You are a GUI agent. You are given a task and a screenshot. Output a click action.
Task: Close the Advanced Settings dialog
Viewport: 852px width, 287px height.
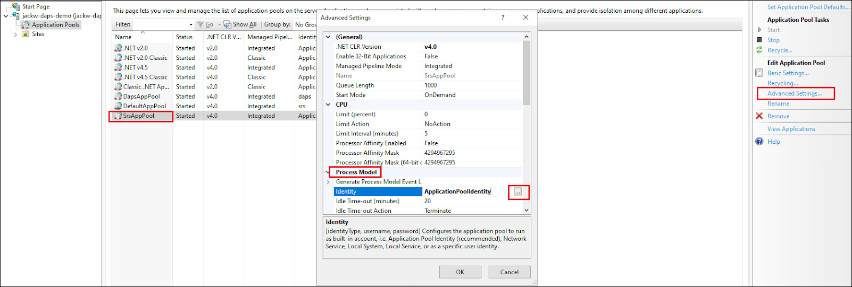525,18
